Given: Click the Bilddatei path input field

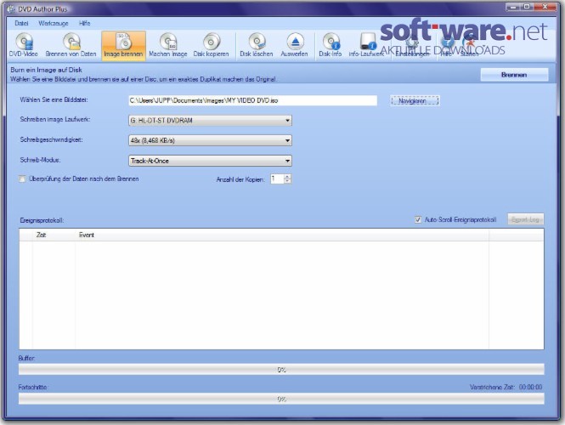Looking at the screenshot, I should coord(252,100).
